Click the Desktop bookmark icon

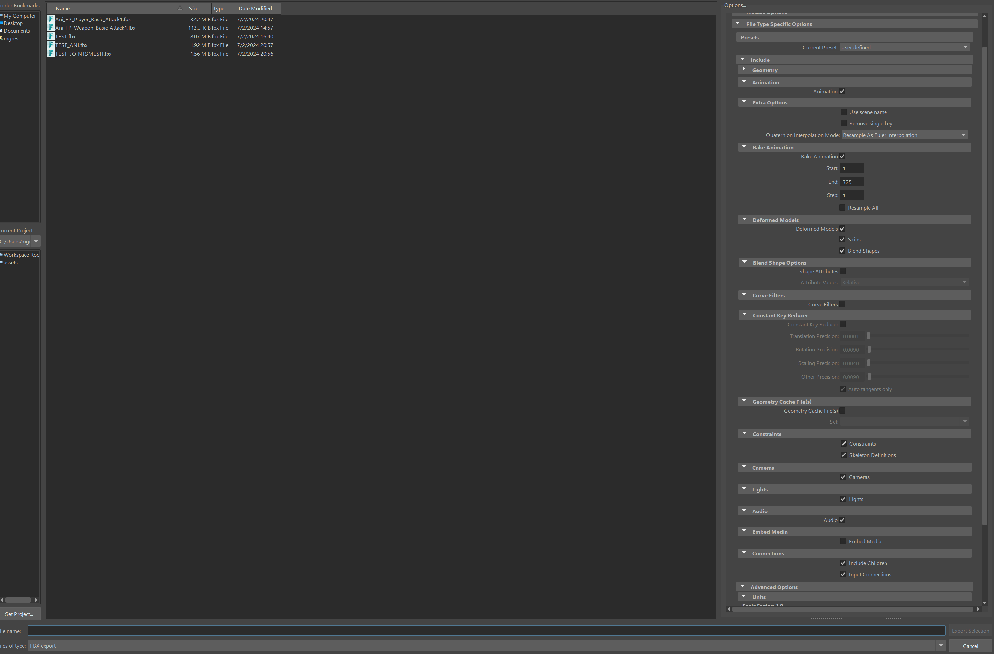point(1,23)
